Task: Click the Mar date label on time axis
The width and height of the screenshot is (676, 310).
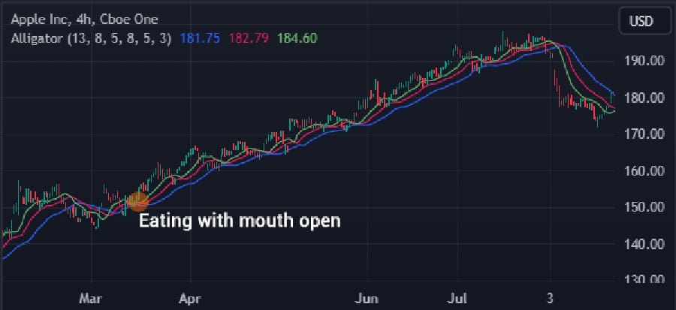Action: click(x=92, y=299)
